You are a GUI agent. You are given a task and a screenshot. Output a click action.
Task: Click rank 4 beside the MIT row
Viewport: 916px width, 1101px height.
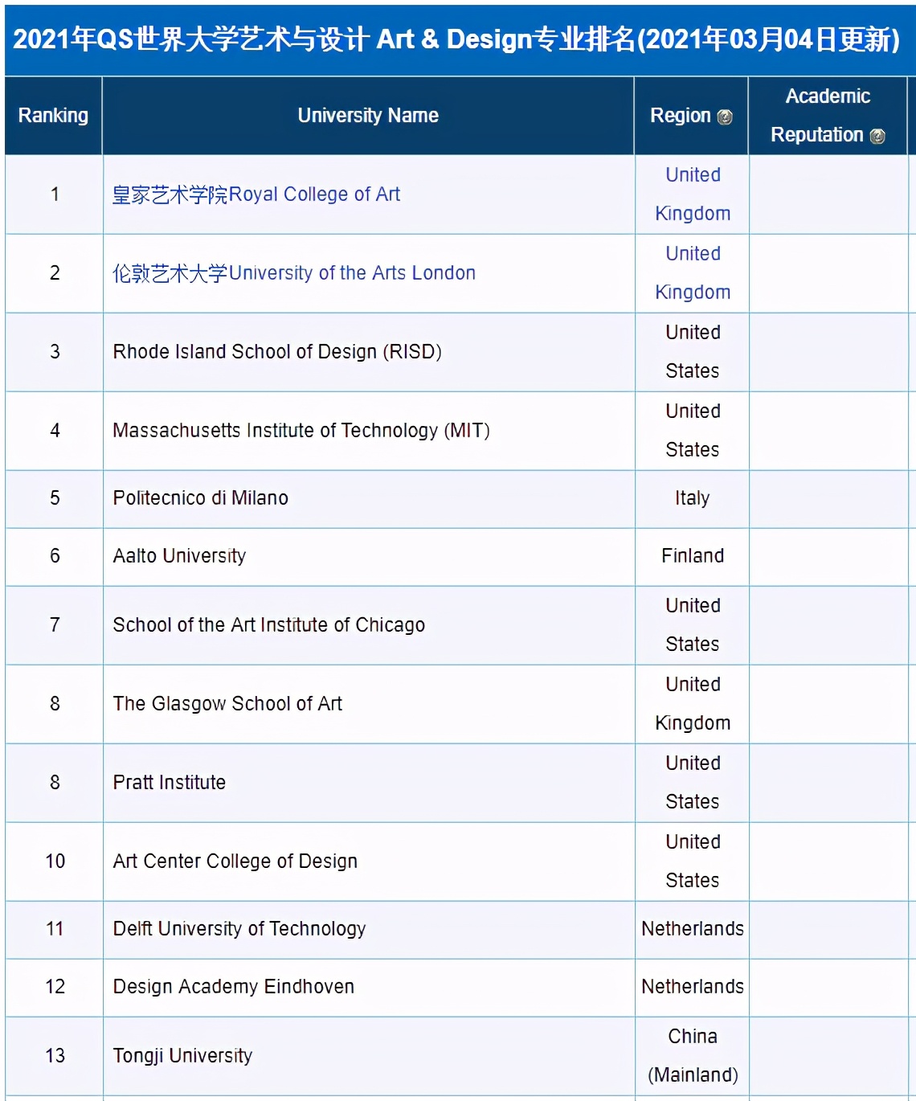(55, 431)
